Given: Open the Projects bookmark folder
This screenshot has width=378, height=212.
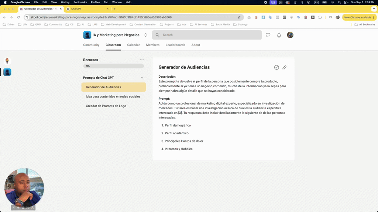Looking at the screenshot, I should click(x=167, y=25).
